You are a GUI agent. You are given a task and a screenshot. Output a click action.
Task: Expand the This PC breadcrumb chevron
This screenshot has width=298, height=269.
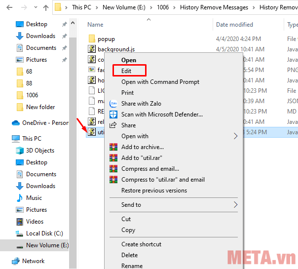point(97,7)
